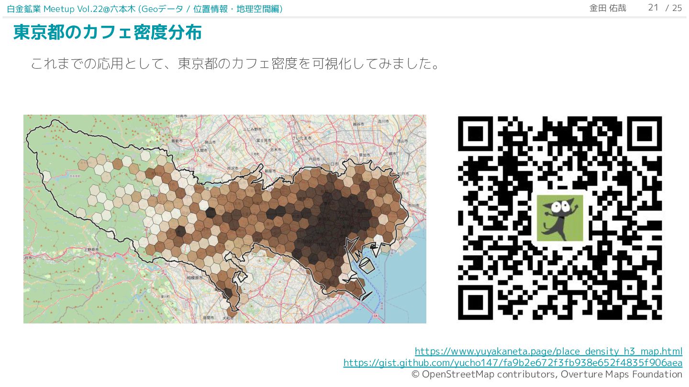The image size is (689, 387).
Task: Click the total page count / 25
Action: 674,8
